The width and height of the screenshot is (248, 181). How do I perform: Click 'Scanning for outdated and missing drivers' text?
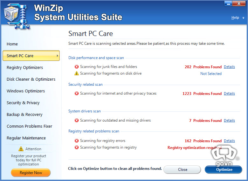(x=115, y=121)
